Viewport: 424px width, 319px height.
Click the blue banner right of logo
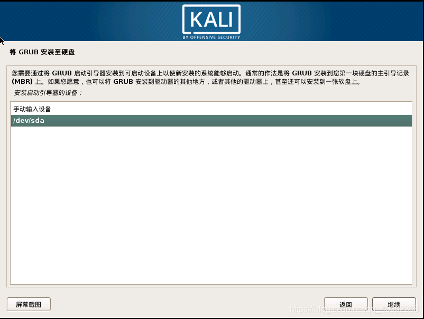[332, 22]
